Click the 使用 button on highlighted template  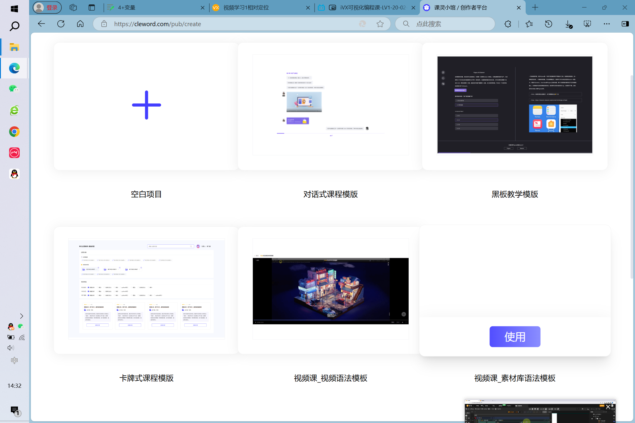tap(514, 337)
